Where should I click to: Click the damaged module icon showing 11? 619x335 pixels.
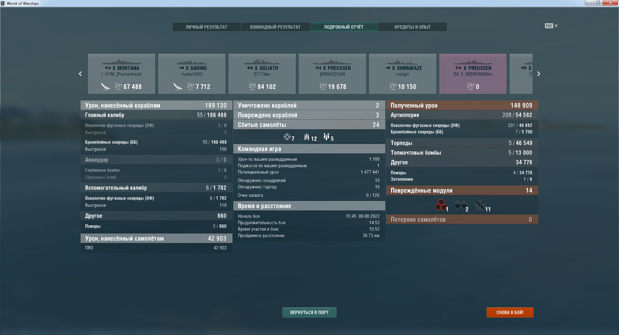(480, 205)
